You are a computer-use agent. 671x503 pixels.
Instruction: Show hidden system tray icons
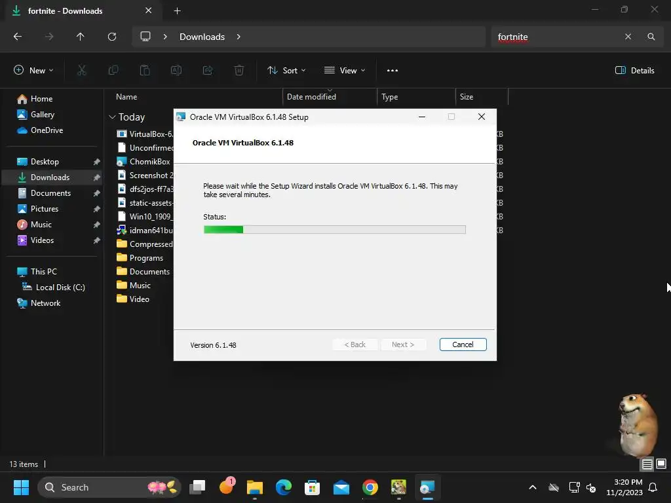tap(532, 487)
